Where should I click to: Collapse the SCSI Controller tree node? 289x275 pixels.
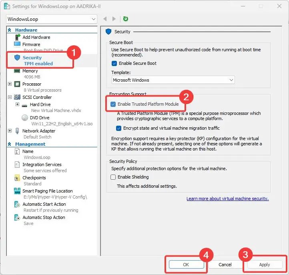click(10, 97)
